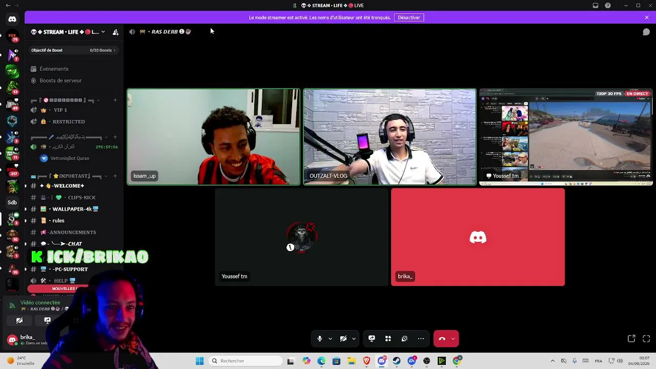Viewport: 656px width, 369px height.
Task: Open Discord direct messages home icon
Action: [x=12, y=19]
